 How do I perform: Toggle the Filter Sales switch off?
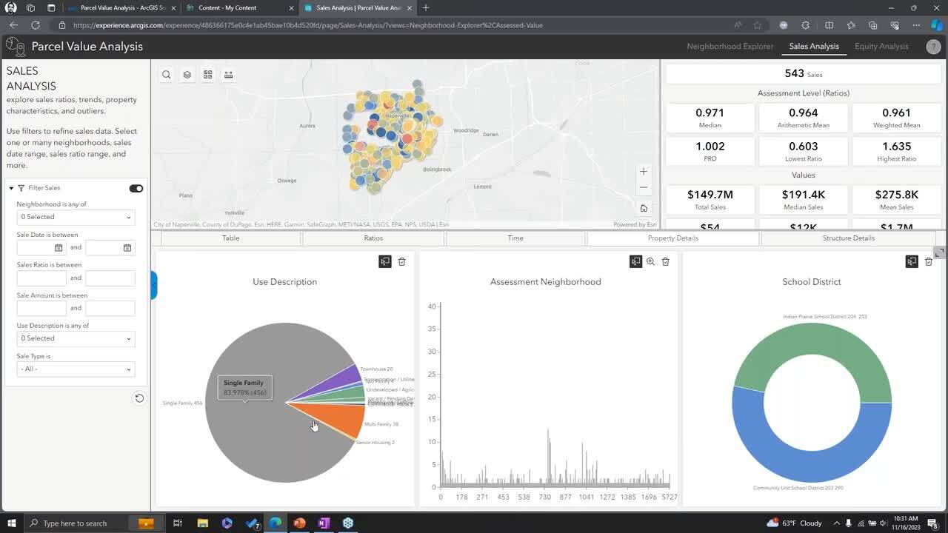point(136,188)
